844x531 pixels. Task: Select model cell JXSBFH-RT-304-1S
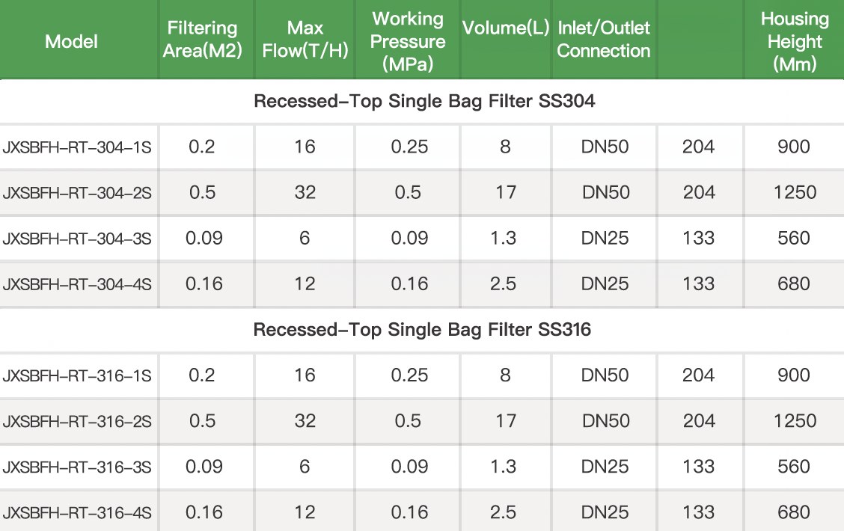77,147
